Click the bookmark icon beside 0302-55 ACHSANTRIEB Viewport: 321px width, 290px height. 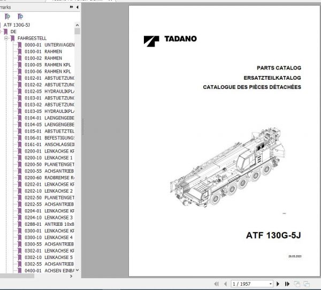point(20,264)
